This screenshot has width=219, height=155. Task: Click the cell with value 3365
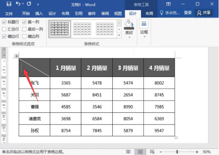(66, 83)
